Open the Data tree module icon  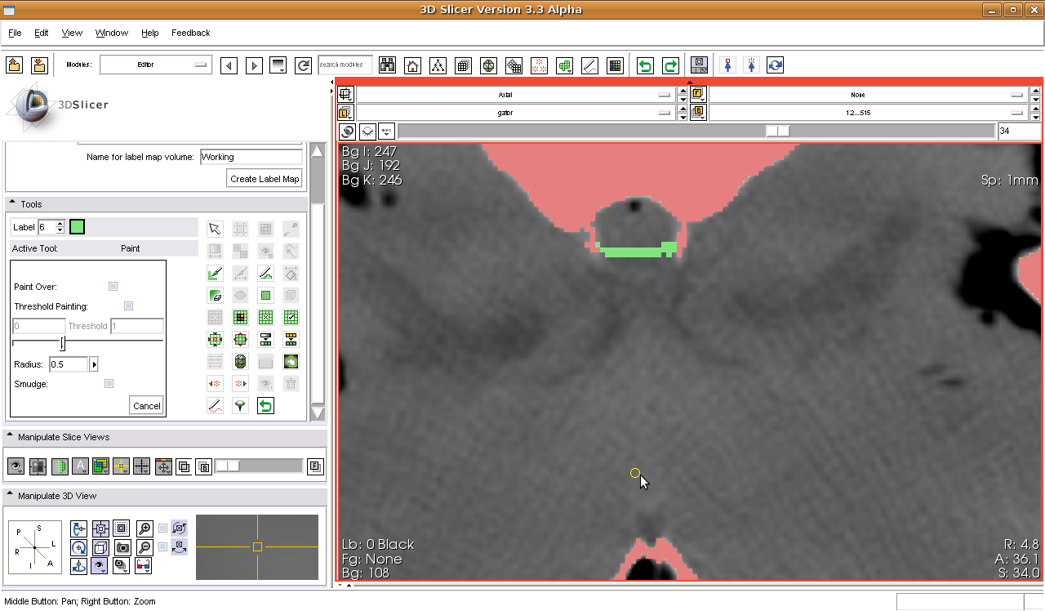pos(438,65)
